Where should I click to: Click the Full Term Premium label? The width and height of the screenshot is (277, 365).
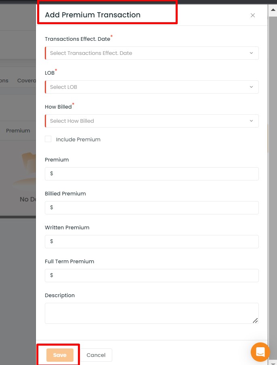point(69,261)
